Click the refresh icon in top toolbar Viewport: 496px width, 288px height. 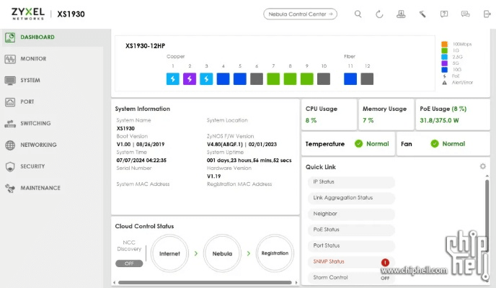click(x=379, y=14)
